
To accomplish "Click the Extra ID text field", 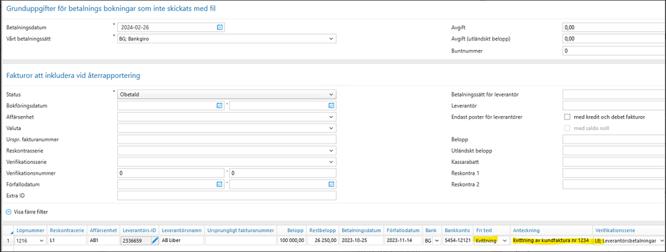I will (x=227, y=195).
